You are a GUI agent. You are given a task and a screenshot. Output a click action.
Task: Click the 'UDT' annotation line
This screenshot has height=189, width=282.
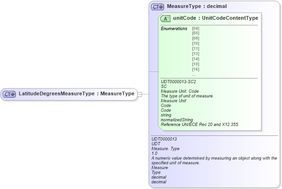pyautogui.click(x=156, y=144)
